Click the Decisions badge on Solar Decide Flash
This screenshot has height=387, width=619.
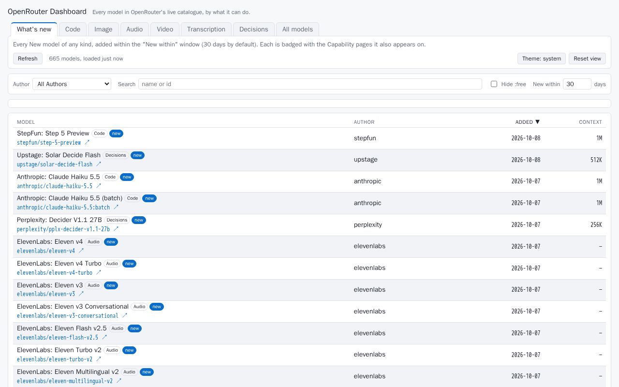[x=116, y=155]
